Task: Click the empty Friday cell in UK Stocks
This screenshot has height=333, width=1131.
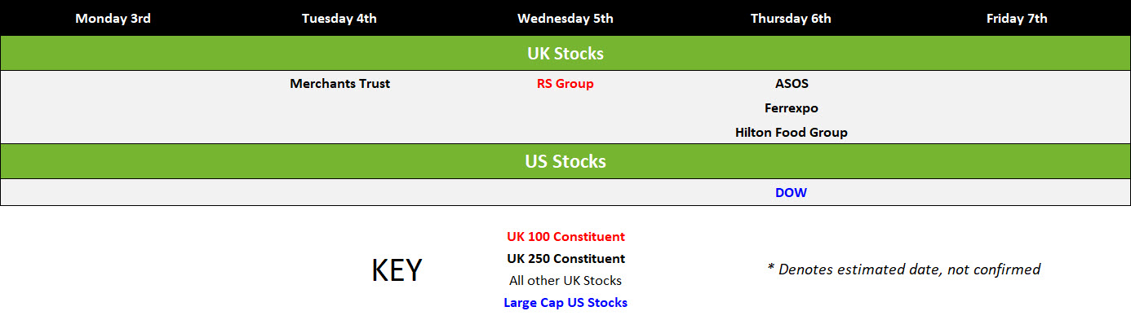Action: pos(1017,107)
